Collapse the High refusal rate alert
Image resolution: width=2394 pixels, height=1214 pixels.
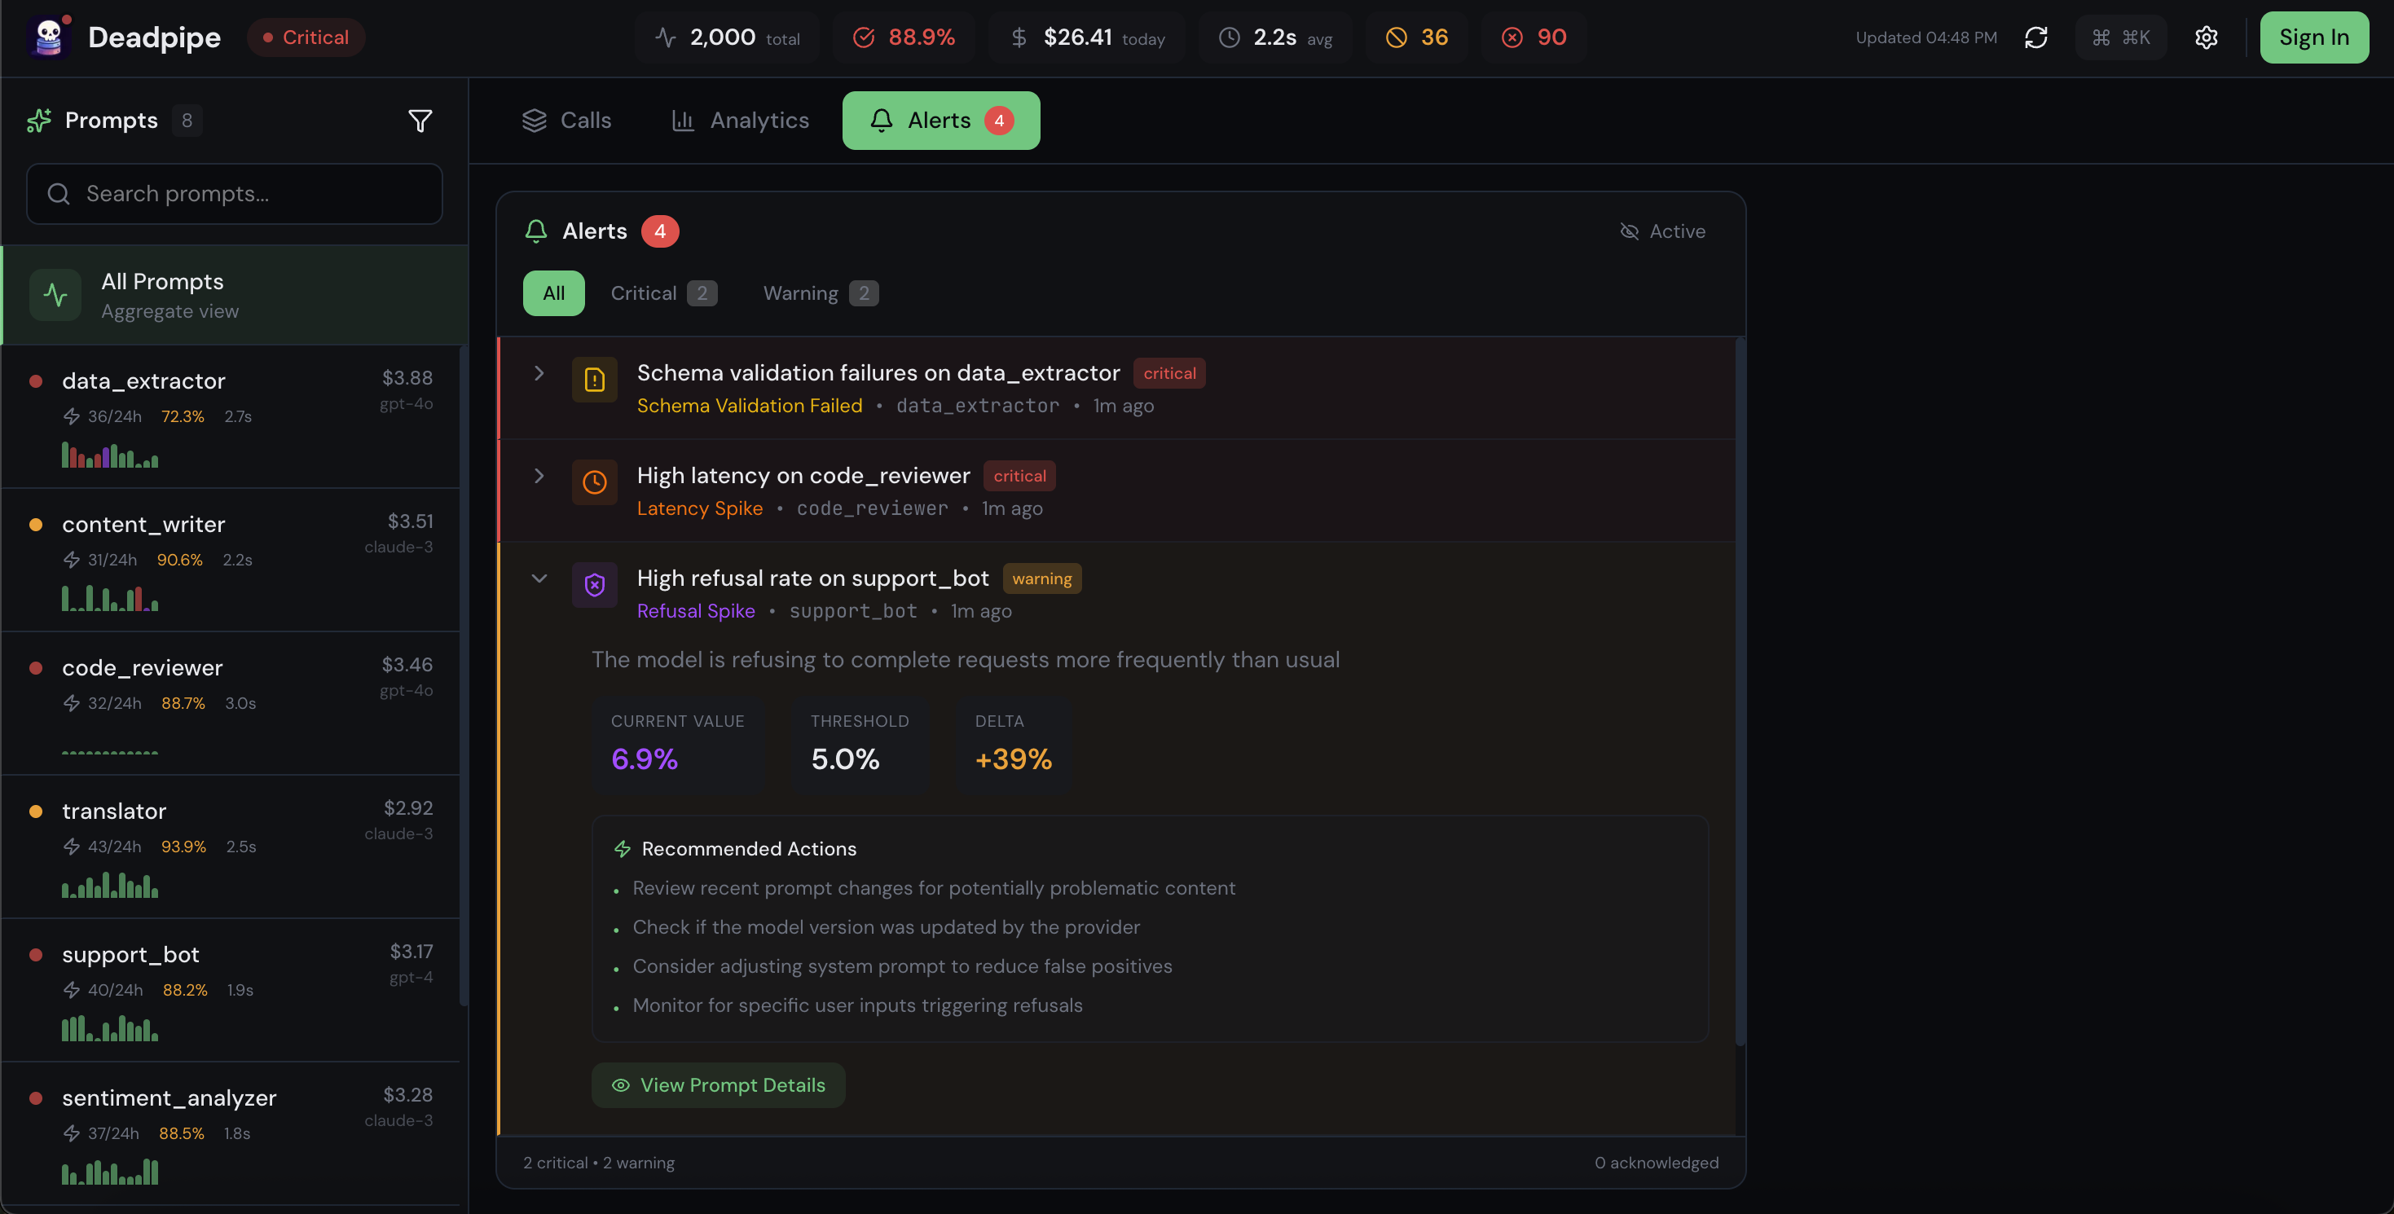tap(539, 578)
